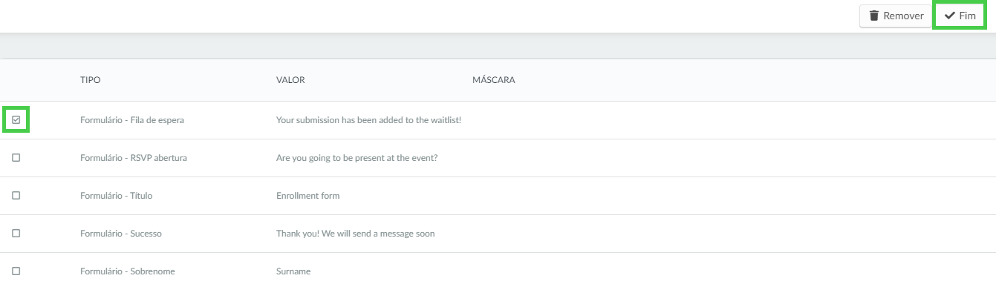The height and width of the screenshot is (287, 996).
Task: Check the RSVP abertura row checkbox
Action: [16, 157]
